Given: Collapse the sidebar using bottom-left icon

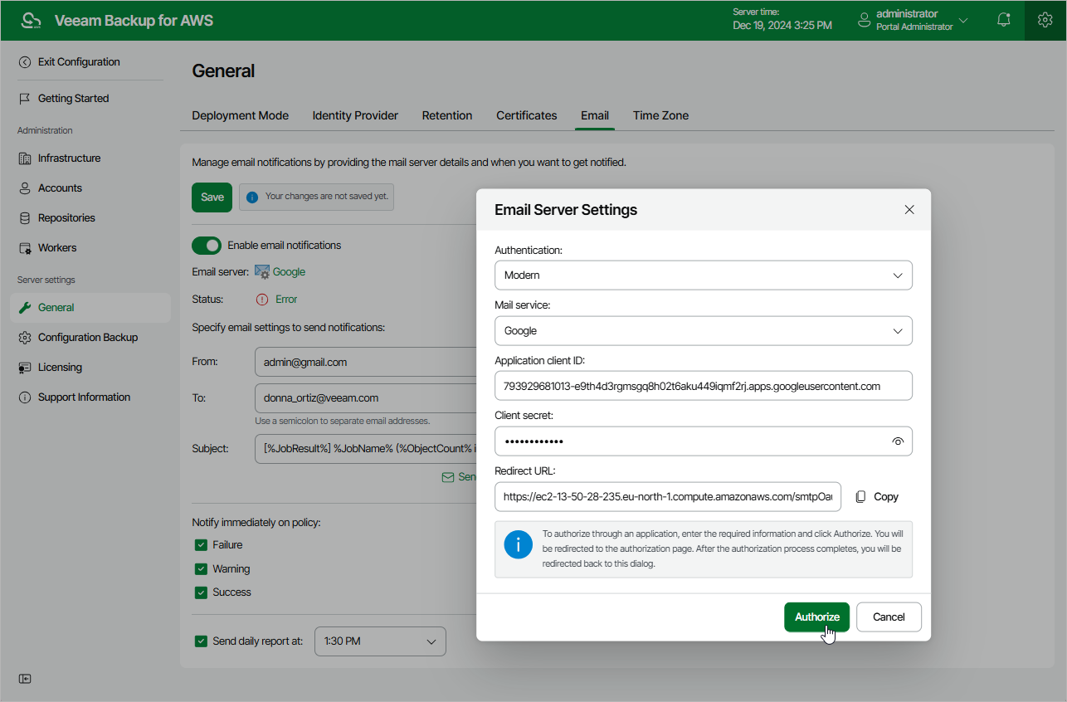Looking at the screenshot, I should coord(25,679).
